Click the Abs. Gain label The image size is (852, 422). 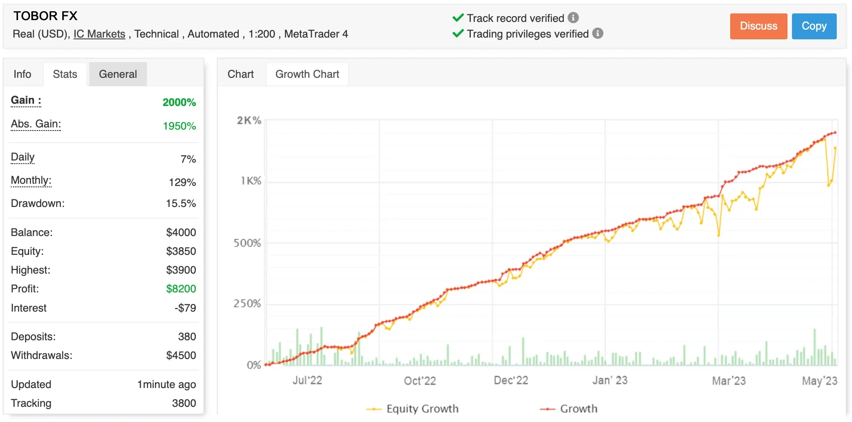coord(35,125)
